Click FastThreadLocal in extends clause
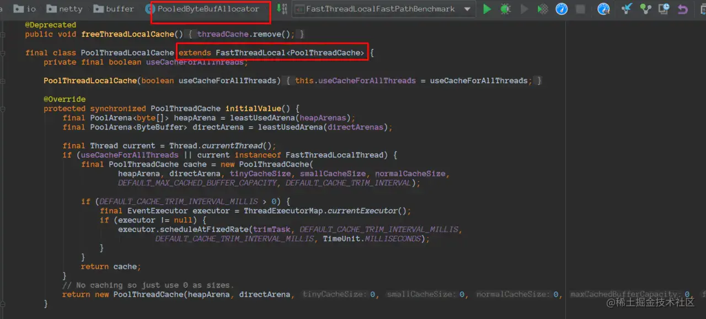 click(250, 53)
